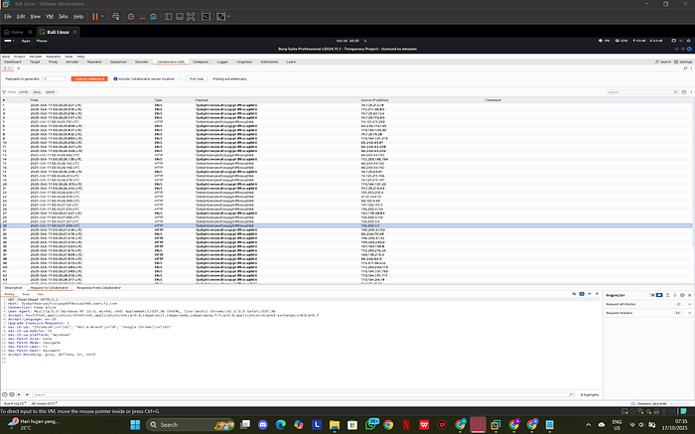Click the interactions table Search field

point(641,92)
